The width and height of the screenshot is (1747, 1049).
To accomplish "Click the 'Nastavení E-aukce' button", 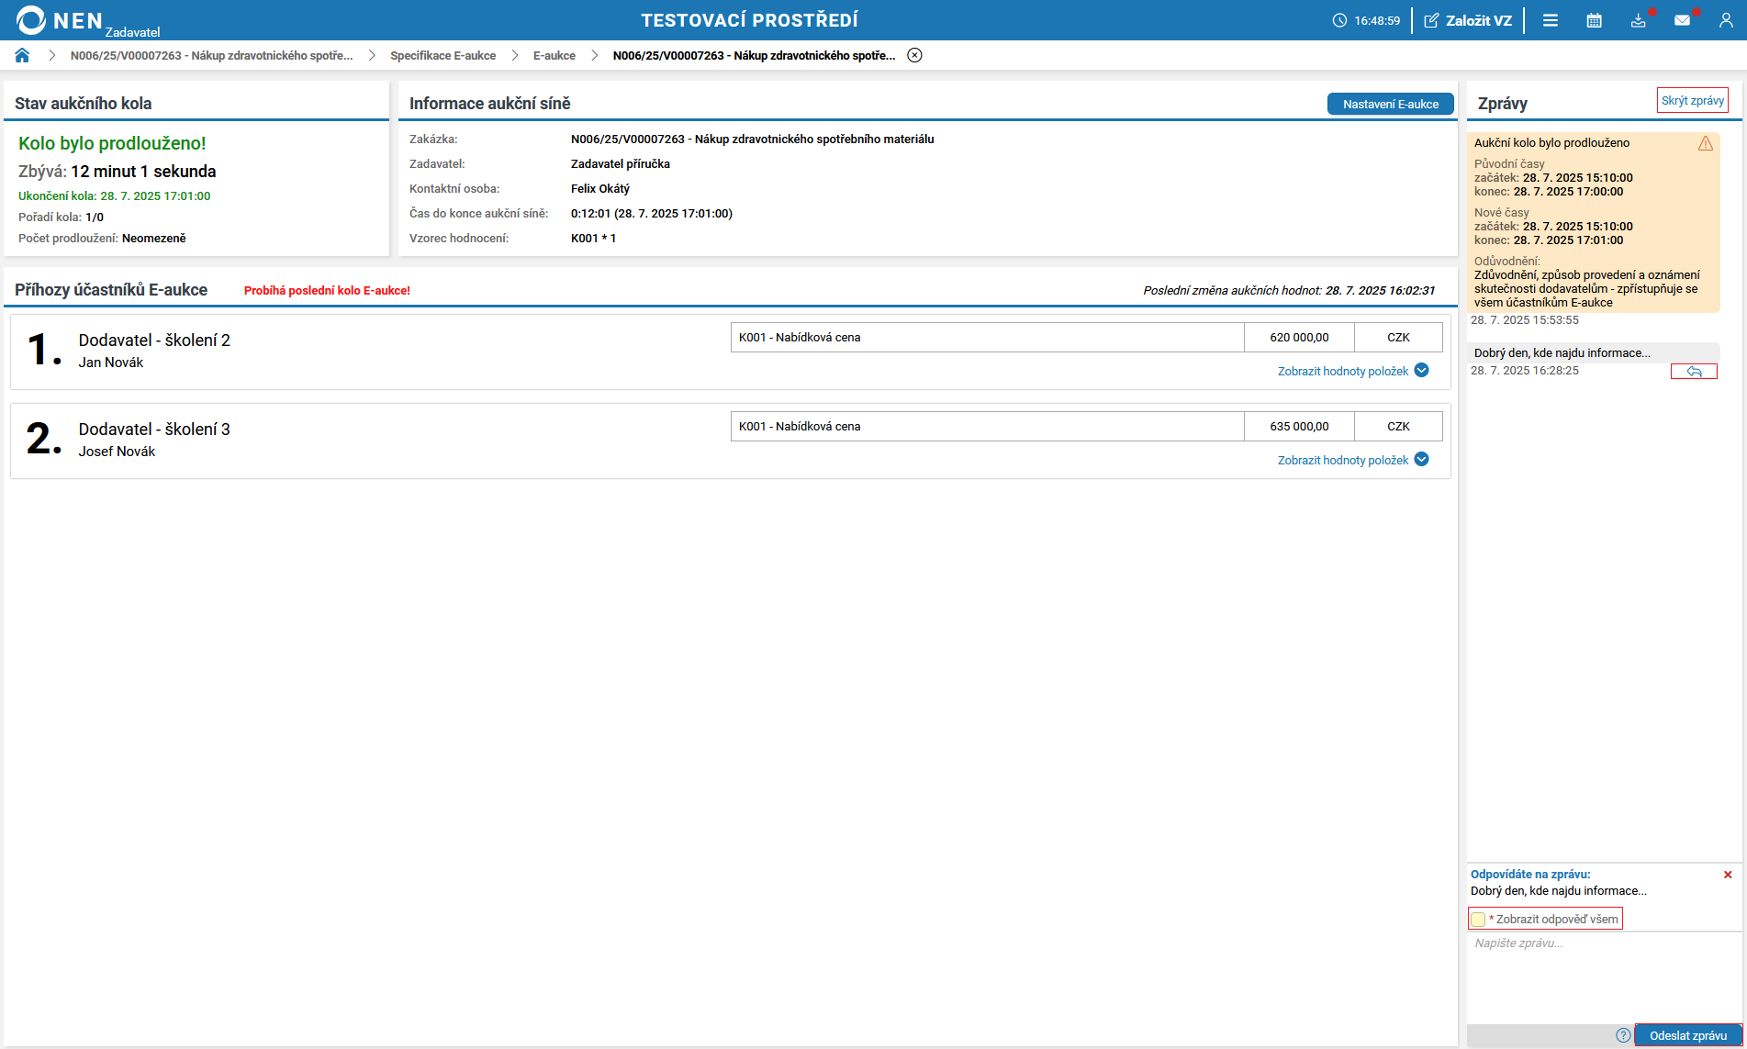I will (1390, 105).
